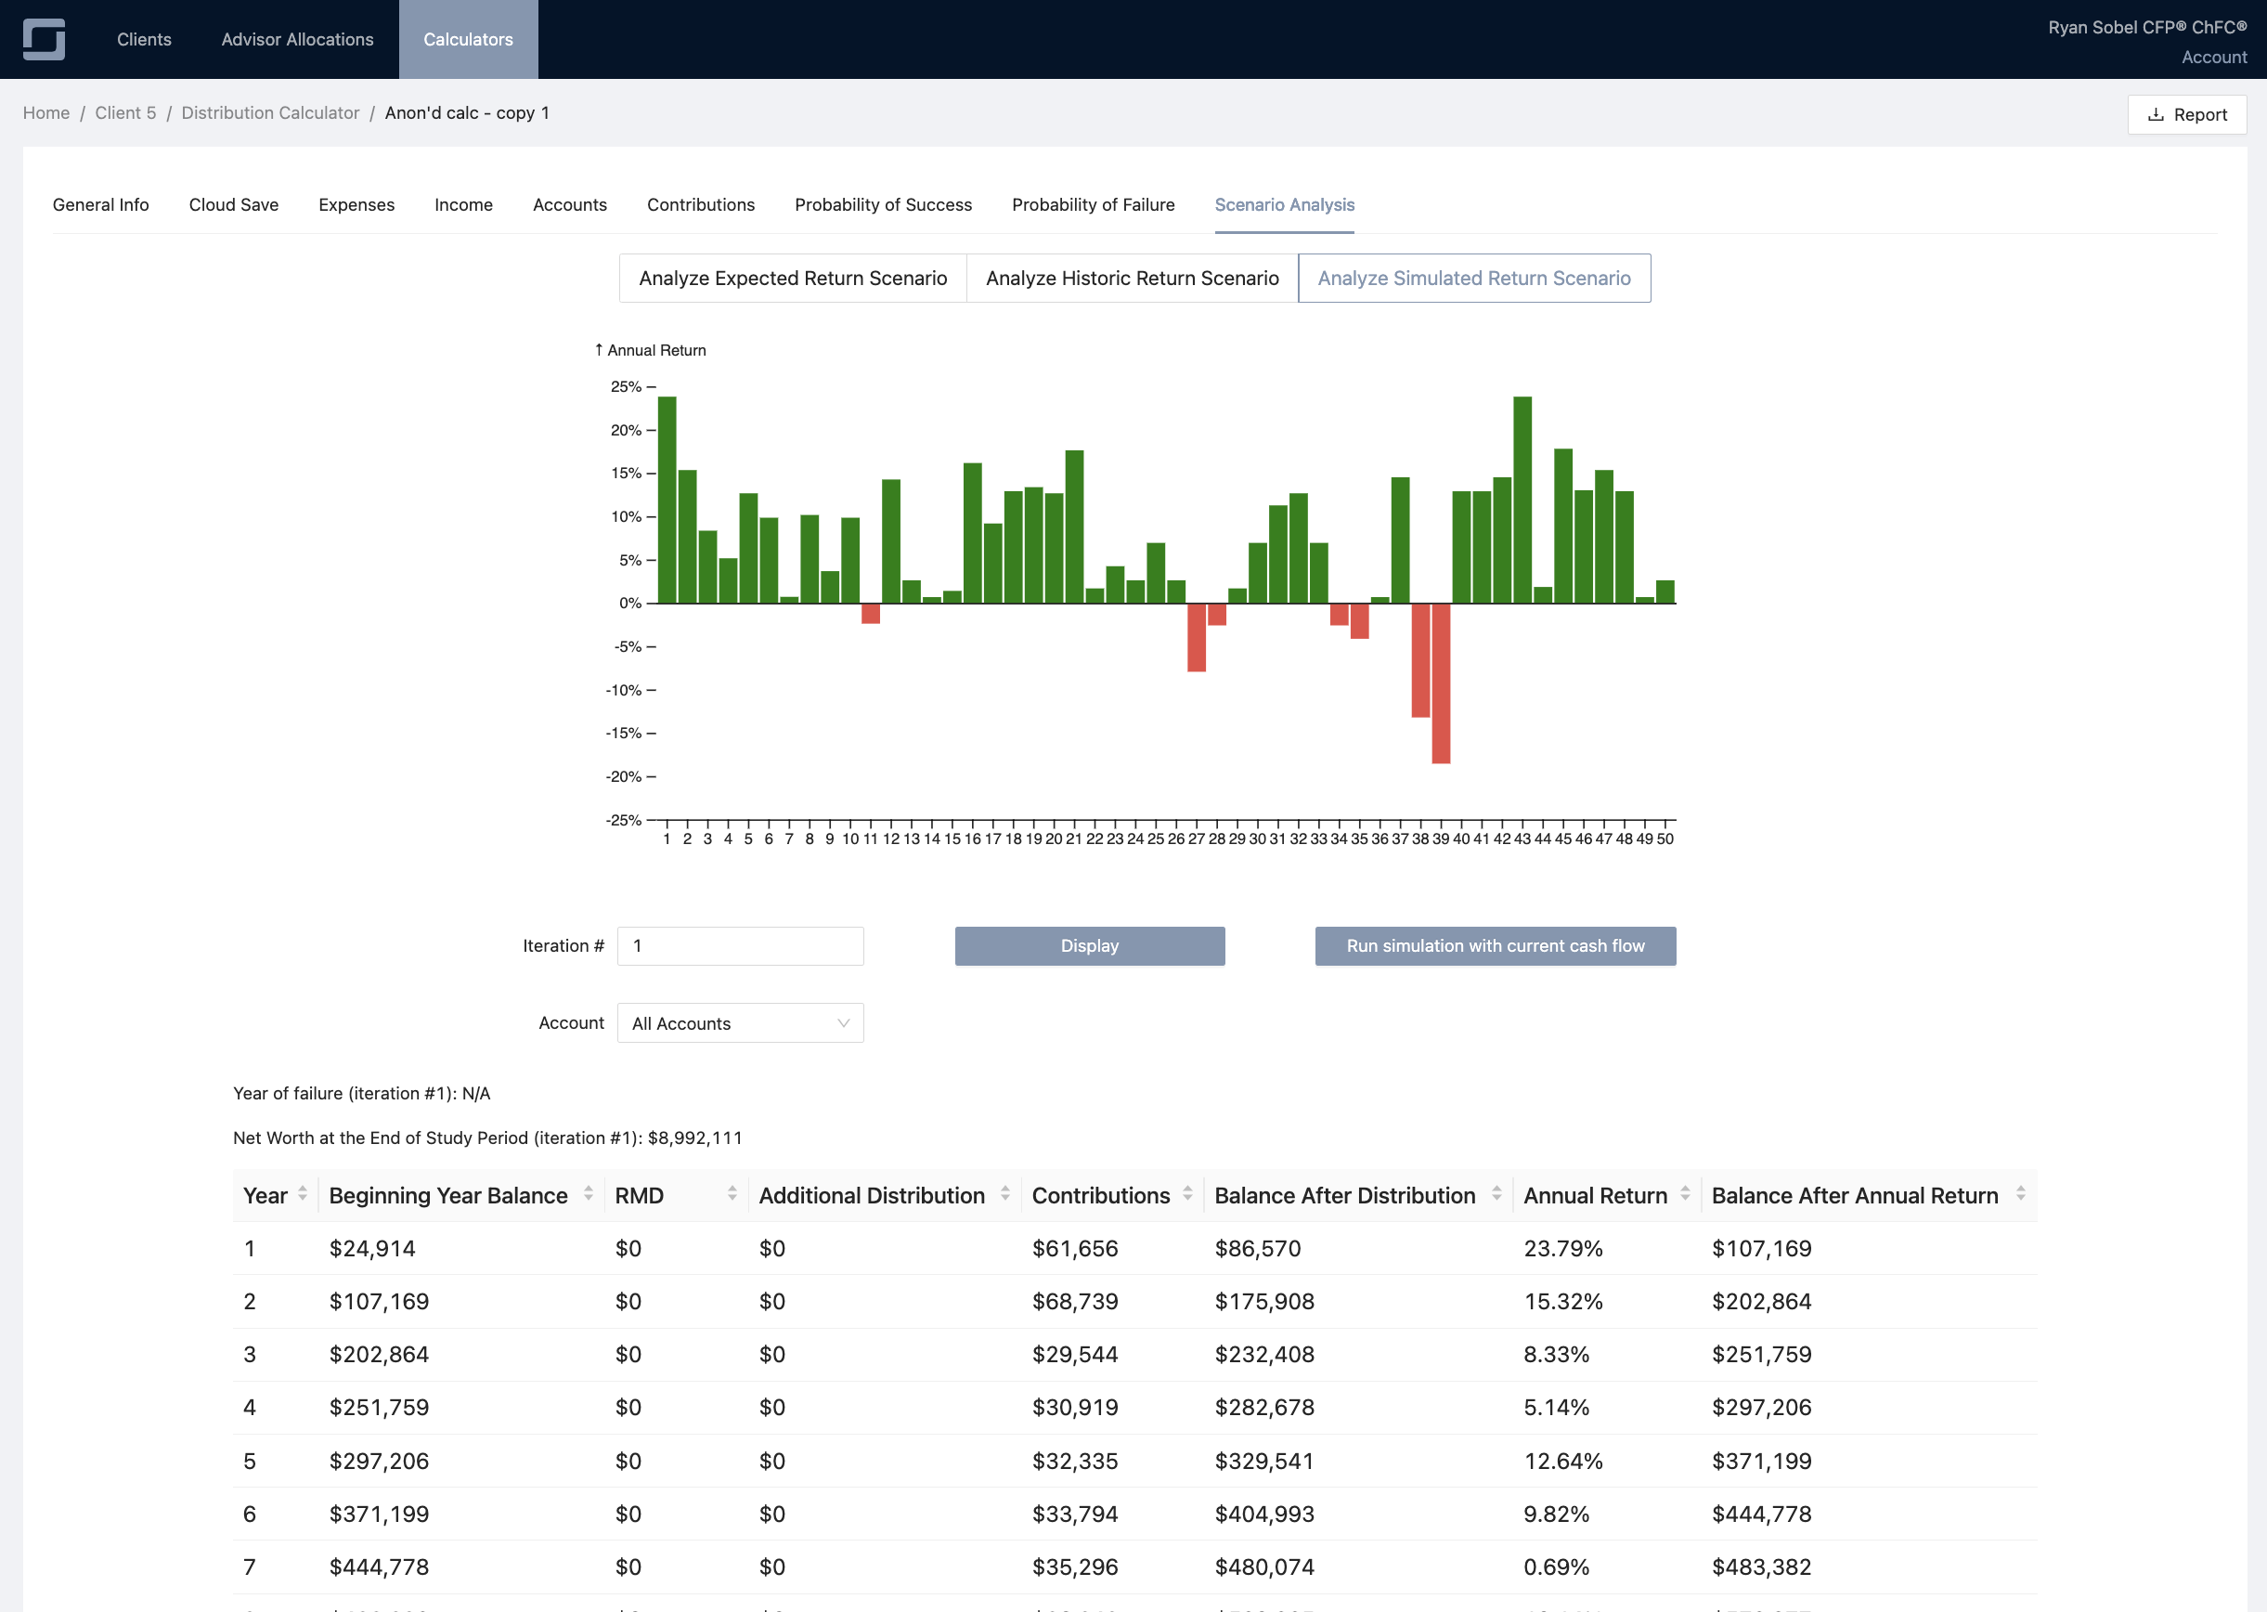Run simulation with current cash flow
This screenshot has width=2267, height=1612.
point(1496,946)
